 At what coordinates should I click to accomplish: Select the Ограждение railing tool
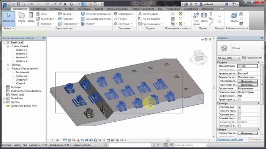click(x=123, y=14)
